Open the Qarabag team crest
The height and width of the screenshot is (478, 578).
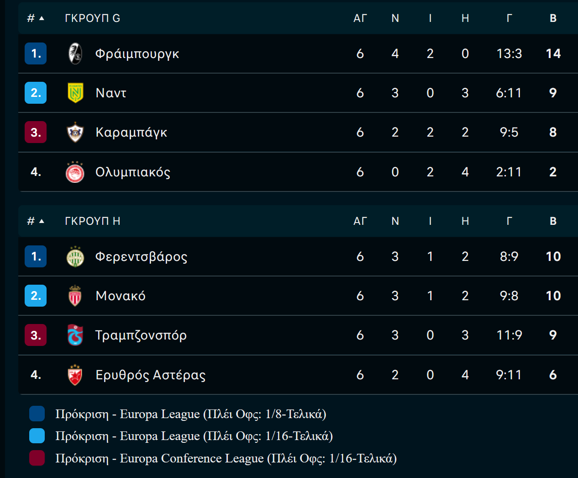[x=75, y=132]
